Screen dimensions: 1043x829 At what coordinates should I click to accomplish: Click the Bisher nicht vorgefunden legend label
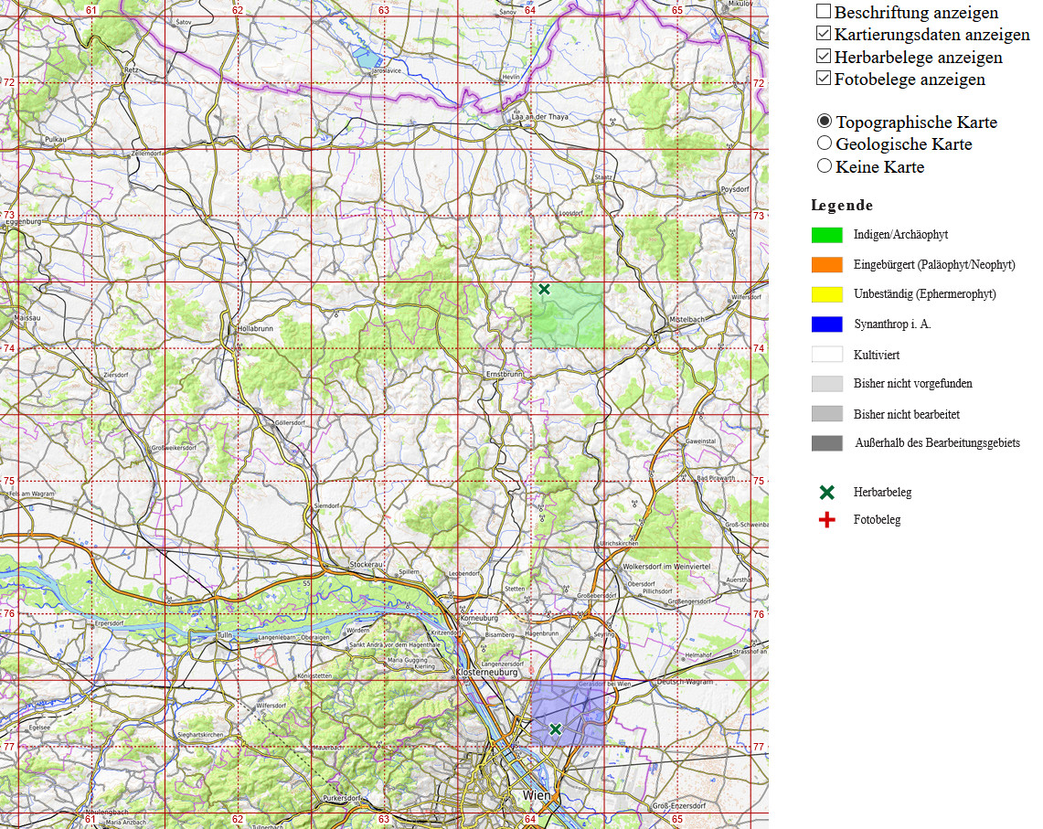point(912,384)
